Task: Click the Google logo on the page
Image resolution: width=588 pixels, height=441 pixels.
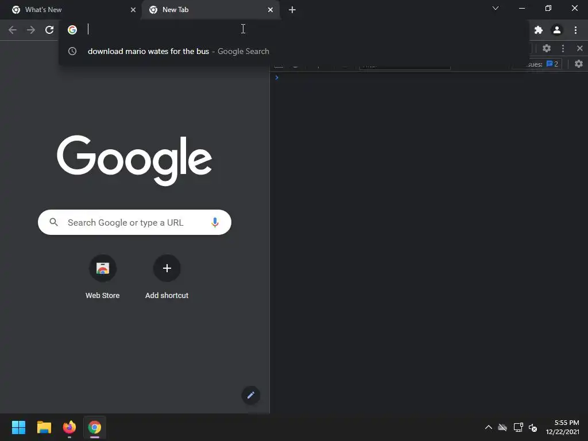Action: point(134,161)
